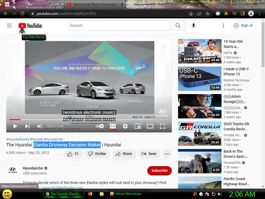This screenshot has width=265, height=199.
Task: Click the #Hyundai hashtag
Action: (x=36, y=139)
